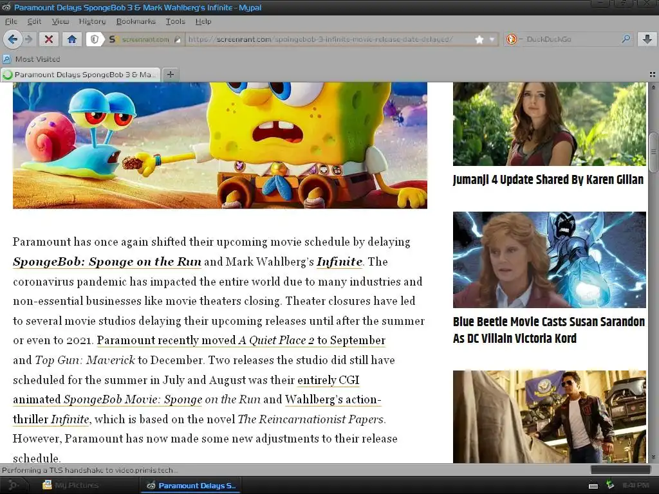Click the taskbar clock
Screen dimensions: 659x494
point(635,486)
